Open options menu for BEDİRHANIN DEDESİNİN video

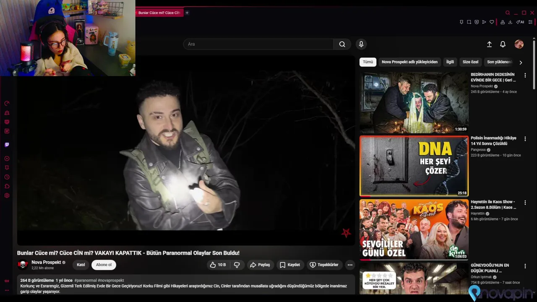[x=525, y=75]
